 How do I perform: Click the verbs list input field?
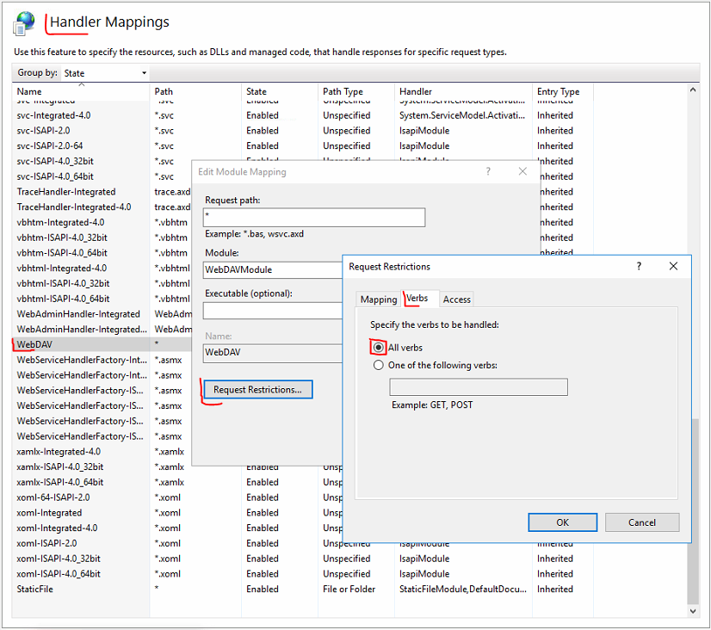tap(479, 387)
